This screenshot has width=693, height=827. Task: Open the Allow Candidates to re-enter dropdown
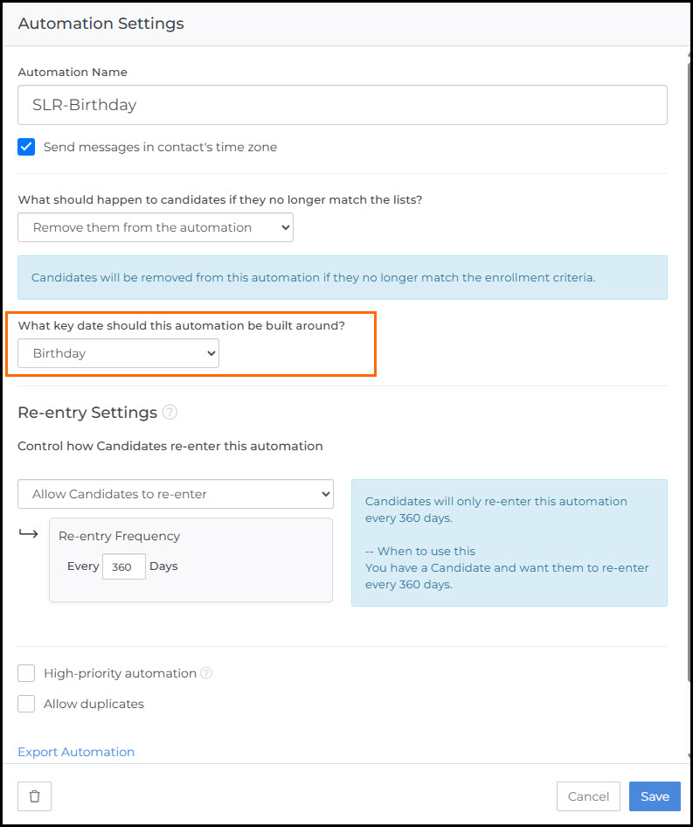(x=175, y=494)
